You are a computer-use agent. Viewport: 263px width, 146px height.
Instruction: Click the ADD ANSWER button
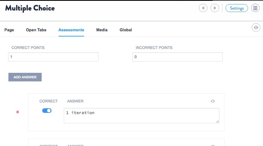[25, 77]
